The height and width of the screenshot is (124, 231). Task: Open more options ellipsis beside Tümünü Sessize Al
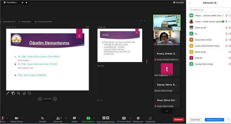[x=229, y=120]
